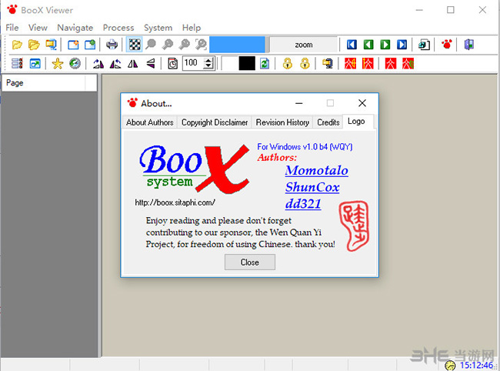
Task: Click the boox.sitaphi.com URL
Action: 175,202
